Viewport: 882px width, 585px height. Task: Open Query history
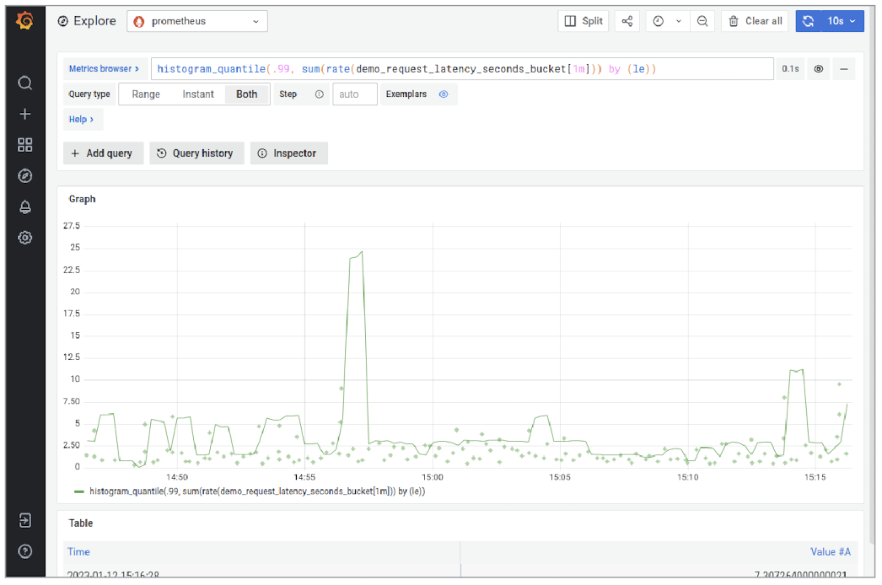196,153
